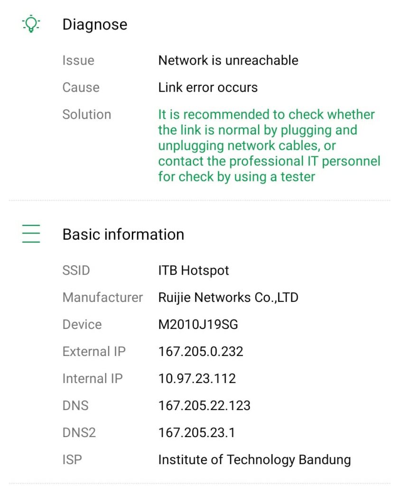This screenshot has width=400, height=486.
Task: Tap the Diagnose lightbulb icon
Action: click(x=31, y=24)
